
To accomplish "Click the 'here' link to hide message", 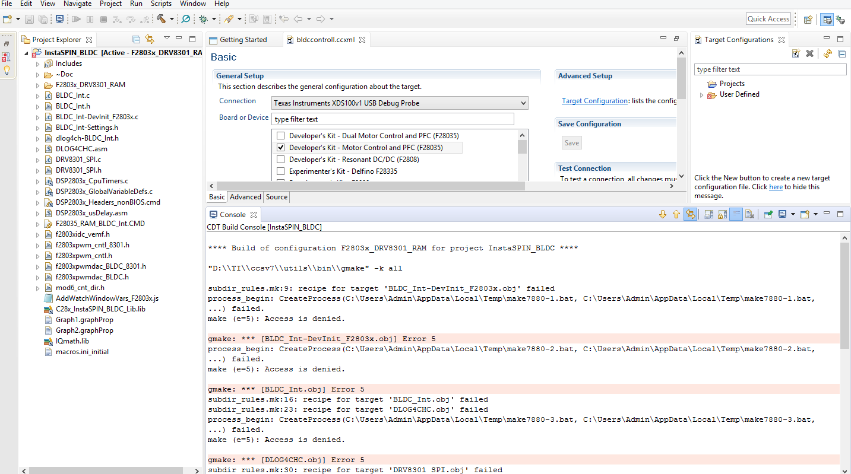I will pyautogui.click(x=776, y=187).
